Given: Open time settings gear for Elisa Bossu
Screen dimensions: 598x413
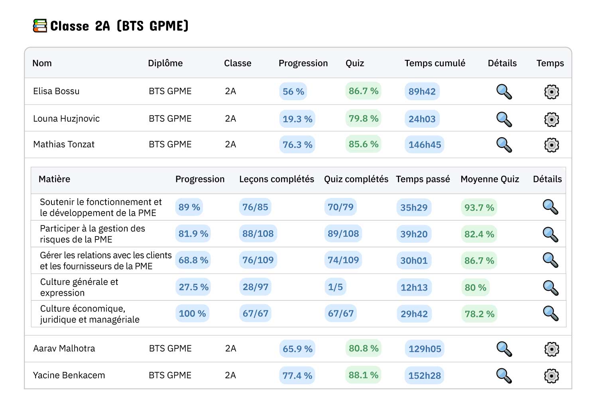Looking at the screenshot, I should pyautogui.click(x=551, y=92).
